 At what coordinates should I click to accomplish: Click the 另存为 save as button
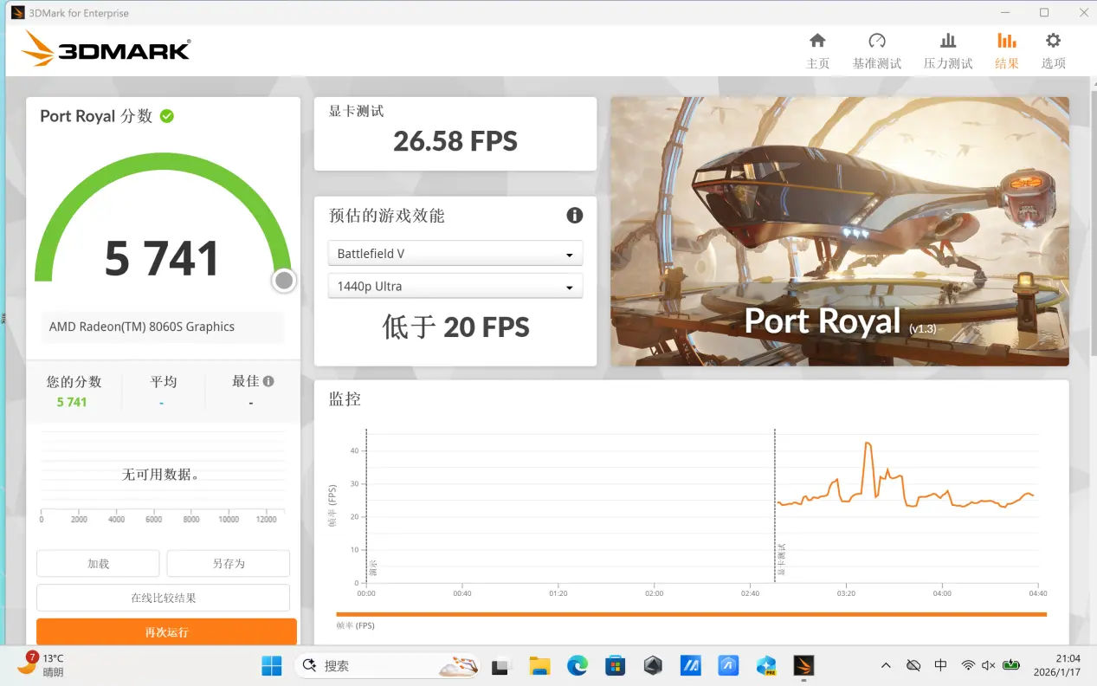coord(229,564)
